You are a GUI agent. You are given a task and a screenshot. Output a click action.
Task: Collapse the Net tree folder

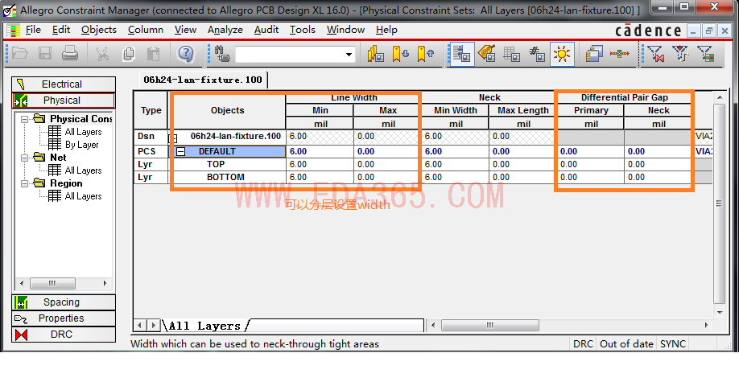click(x=24, y=158)
